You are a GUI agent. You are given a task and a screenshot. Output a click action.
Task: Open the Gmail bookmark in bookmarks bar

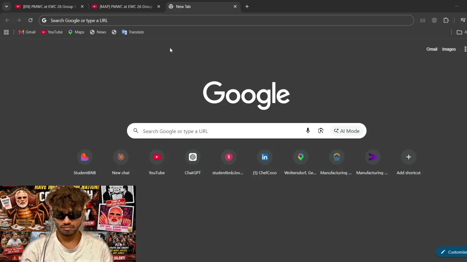pyautogui.click(x=27, y=32)
